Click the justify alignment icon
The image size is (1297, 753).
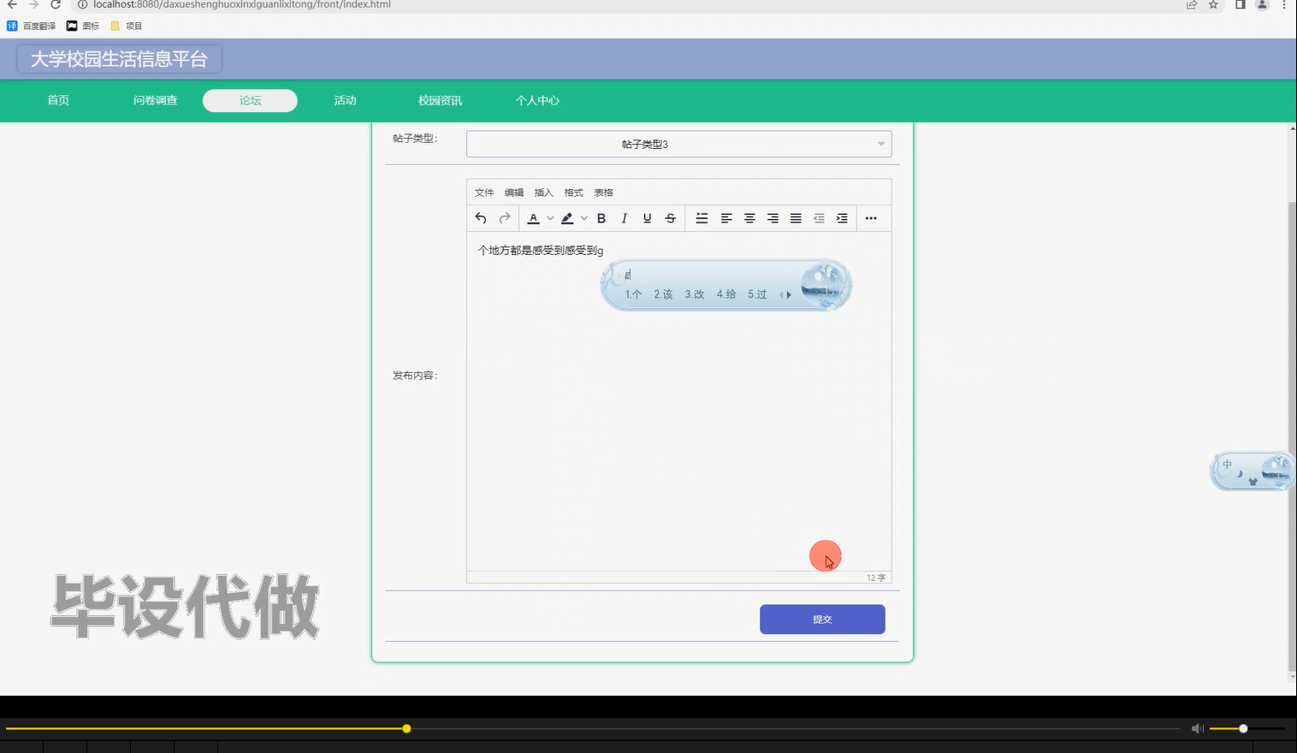click(795, 218)
